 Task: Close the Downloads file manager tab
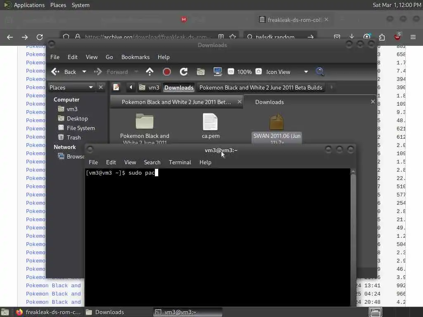coord(373,102)
